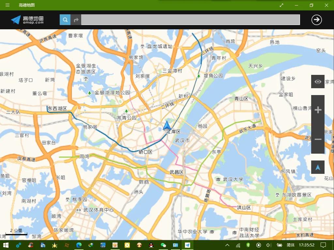This screenshot has height=250, width=334.
Task: Open the hamburger menu in title bar
Action: point(8,5)
